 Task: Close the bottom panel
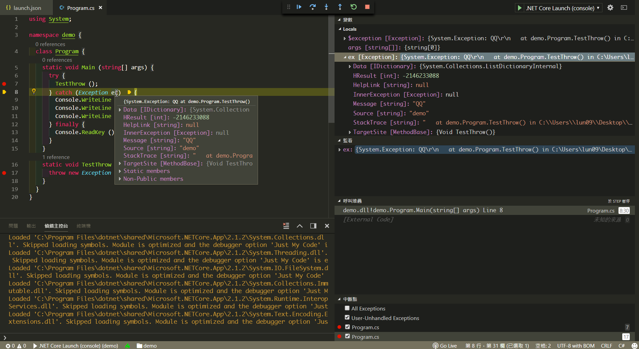[327, 226]
